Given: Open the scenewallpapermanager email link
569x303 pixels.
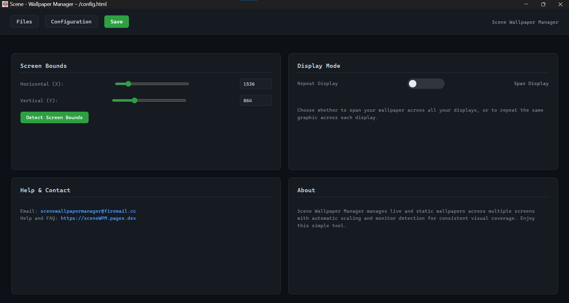Looking at the screenshot, I should 88,211.
